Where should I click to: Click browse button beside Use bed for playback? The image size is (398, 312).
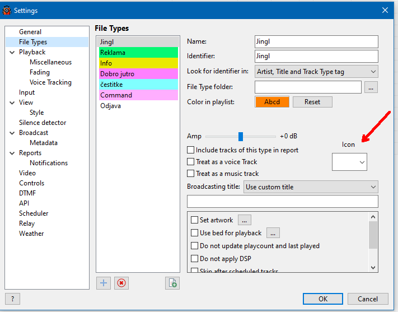pyautogui.click(x=273, y=233)
